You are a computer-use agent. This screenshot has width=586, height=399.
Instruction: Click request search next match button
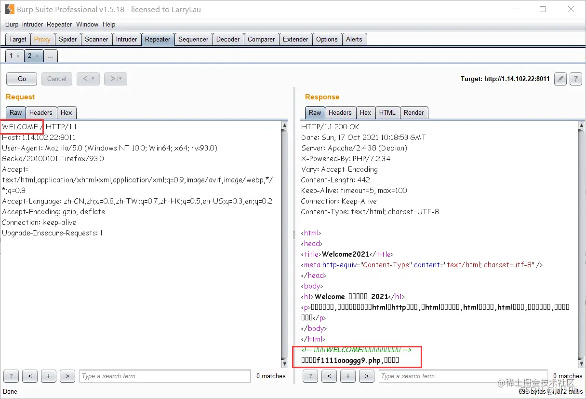click(x=67, y=376)
